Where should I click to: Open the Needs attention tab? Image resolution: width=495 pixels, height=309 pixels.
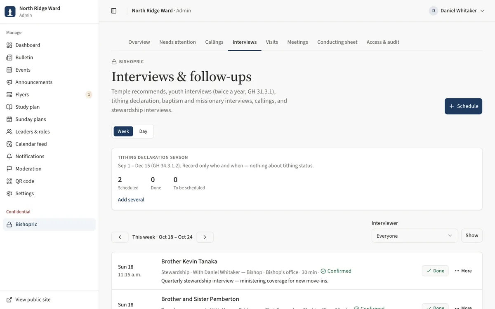pos(177,42)
